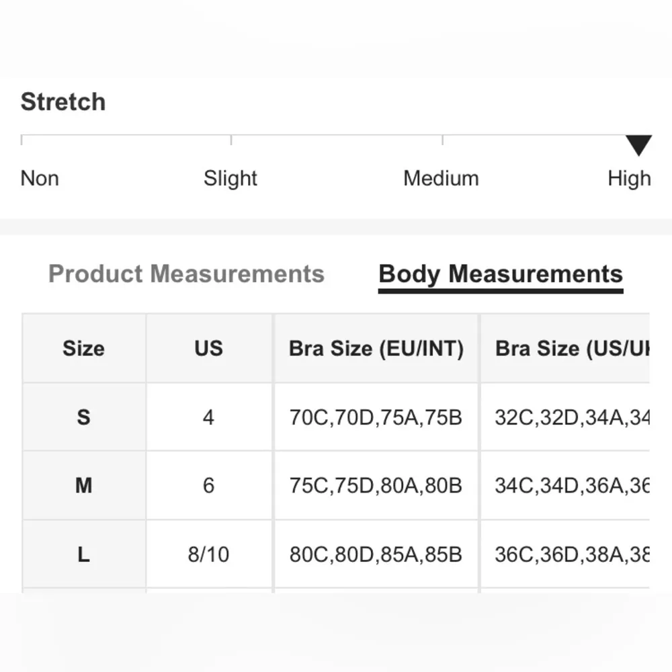The height and width of the screenshot is (672, 672).
Task: Click the Slight stretch label
Action: coord(230,179)
